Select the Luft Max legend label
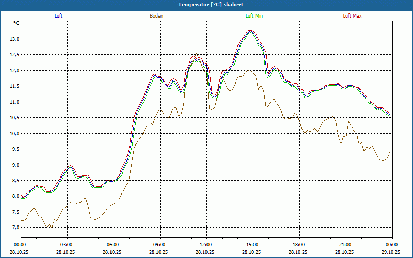 353,16
